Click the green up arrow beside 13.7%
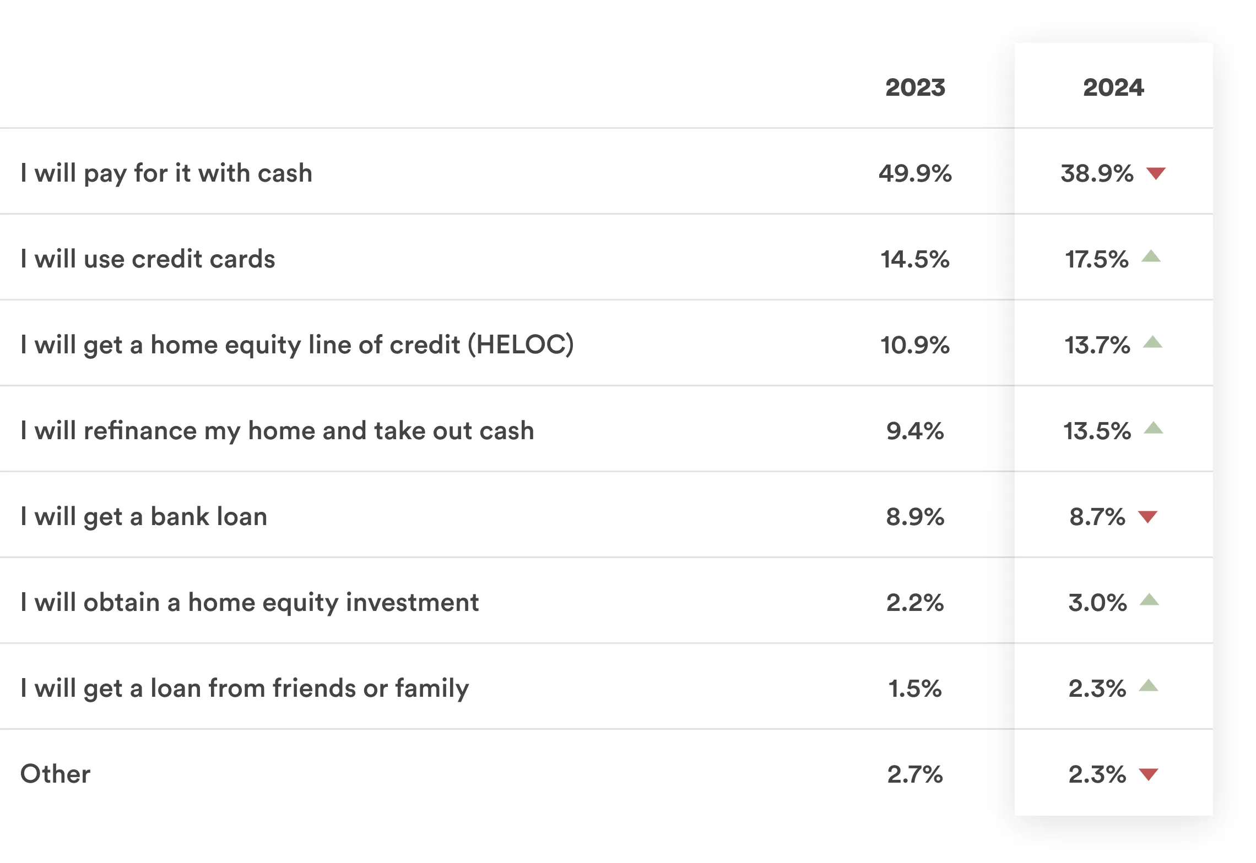1256x863 pixels. tap(1152, 342)
